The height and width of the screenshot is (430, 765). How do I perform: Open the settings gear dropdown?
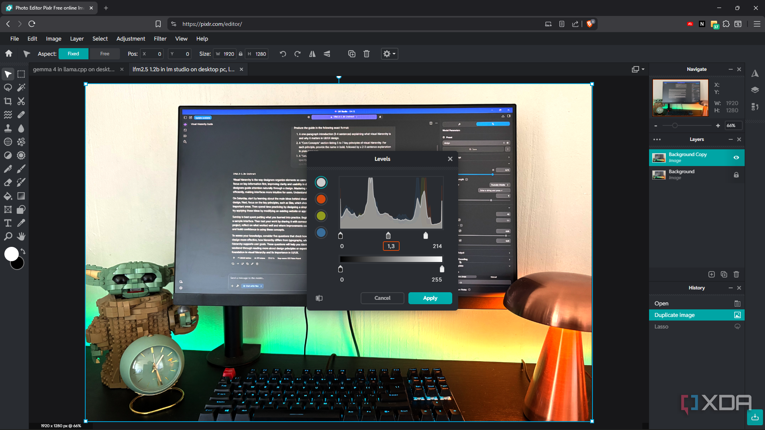389,54
